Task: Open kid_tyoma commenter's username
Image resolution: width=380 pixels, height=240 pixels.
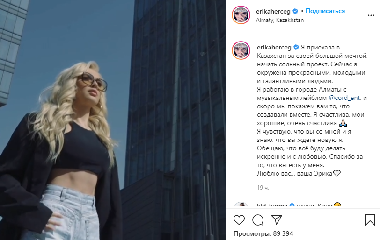Action: tap(272, 205)
